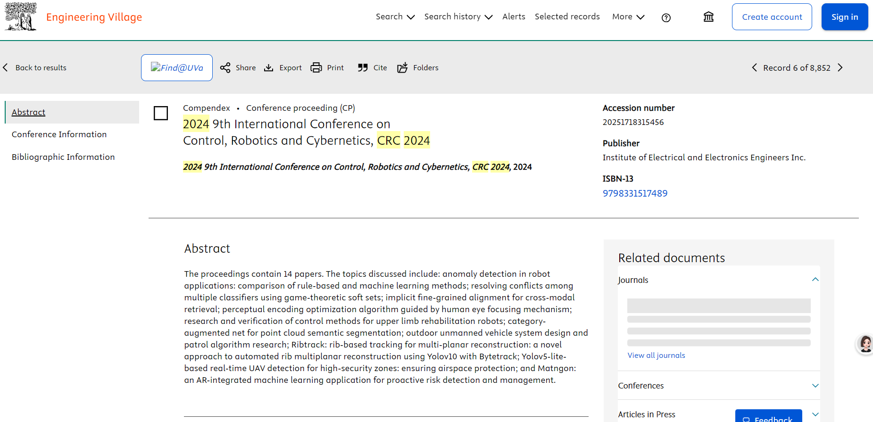Click the record title heading
The image size is (873, 422).
click(307, 132)
